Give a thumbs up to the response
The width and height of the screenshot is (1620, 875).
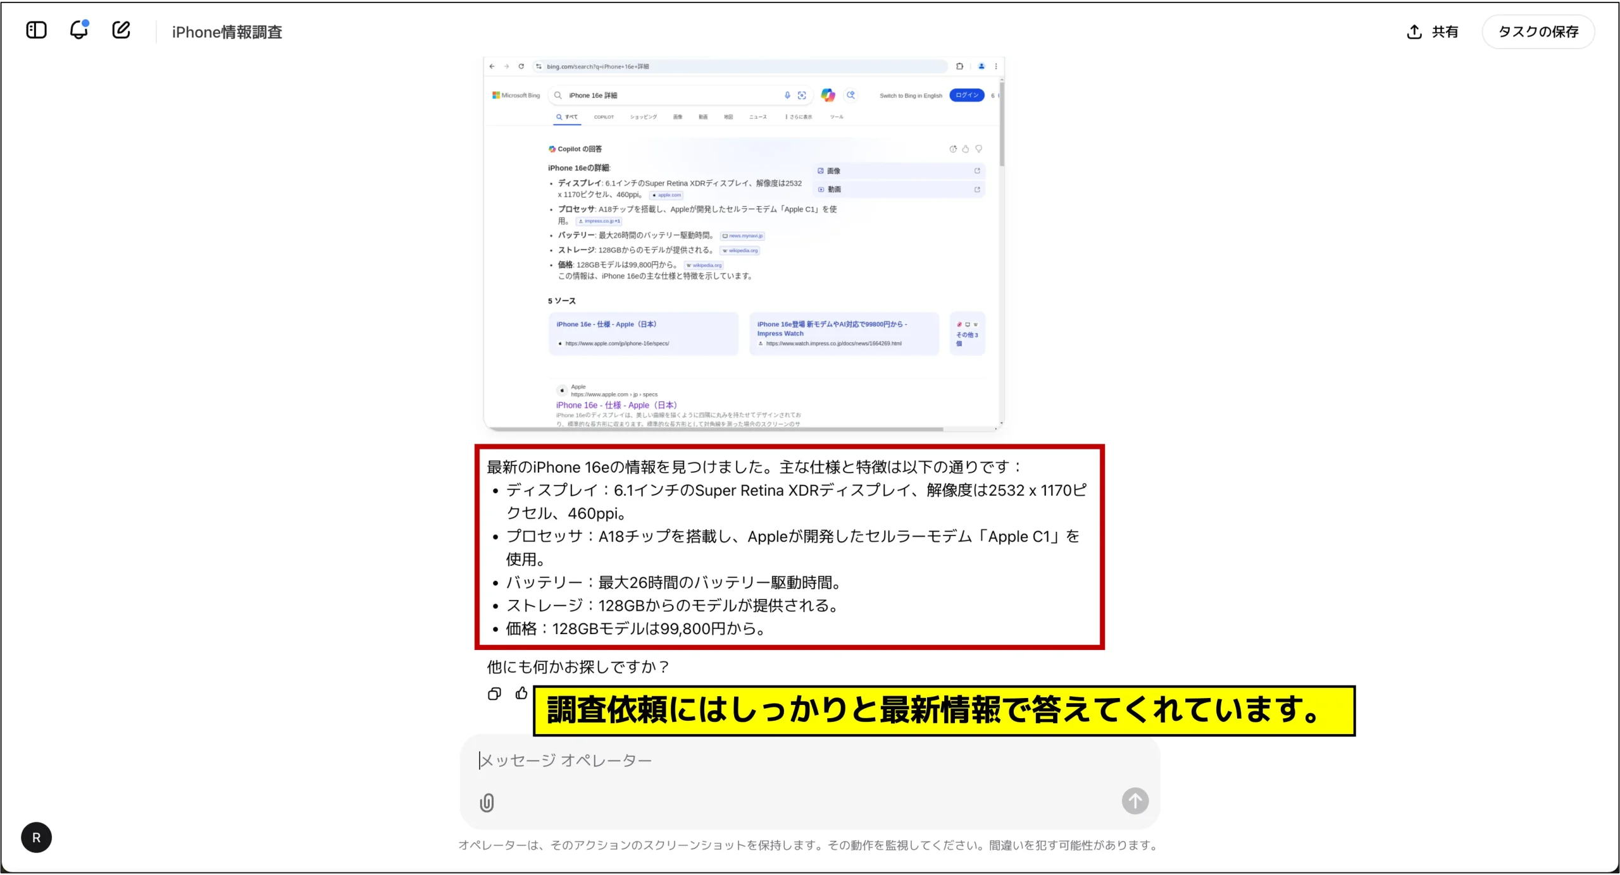pyautogui.click(x=521, y=694)
